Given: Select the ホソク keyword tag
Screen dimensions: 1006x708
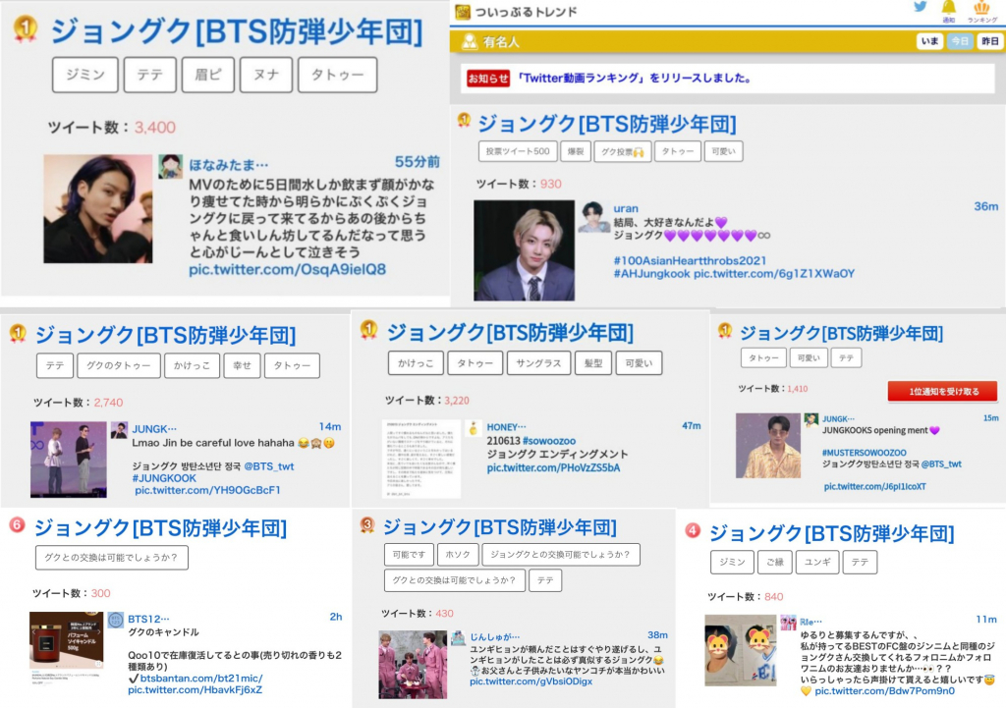Looking at the screenshot, I should [458, 555].
